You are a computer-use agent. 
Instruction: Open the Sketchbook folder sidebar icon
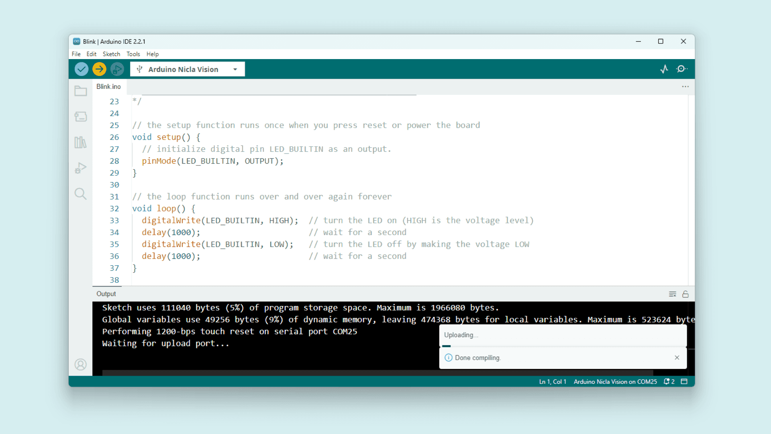point(80,91)
